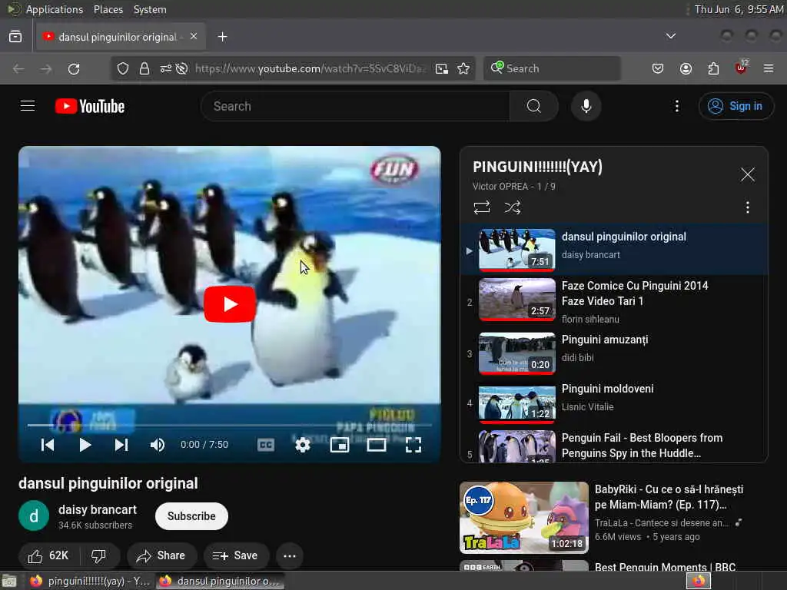Save video to playlist

[235, 556]
